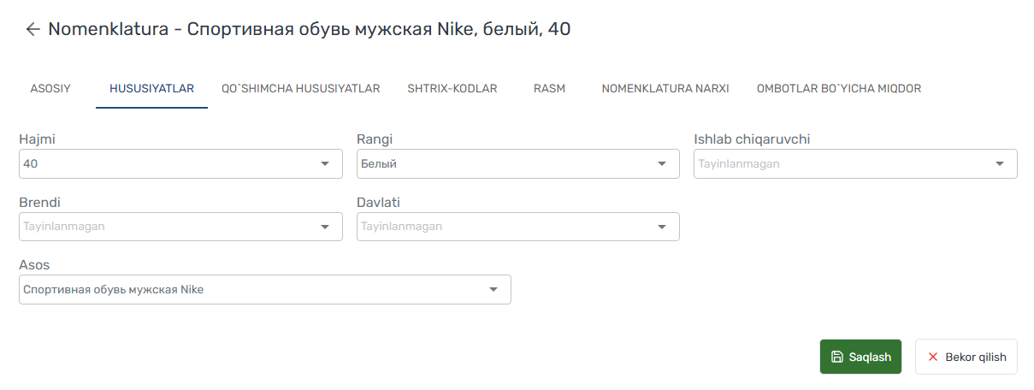
Task: Cancel with the Bekor qilish button
Action: (x=966, y=357)
